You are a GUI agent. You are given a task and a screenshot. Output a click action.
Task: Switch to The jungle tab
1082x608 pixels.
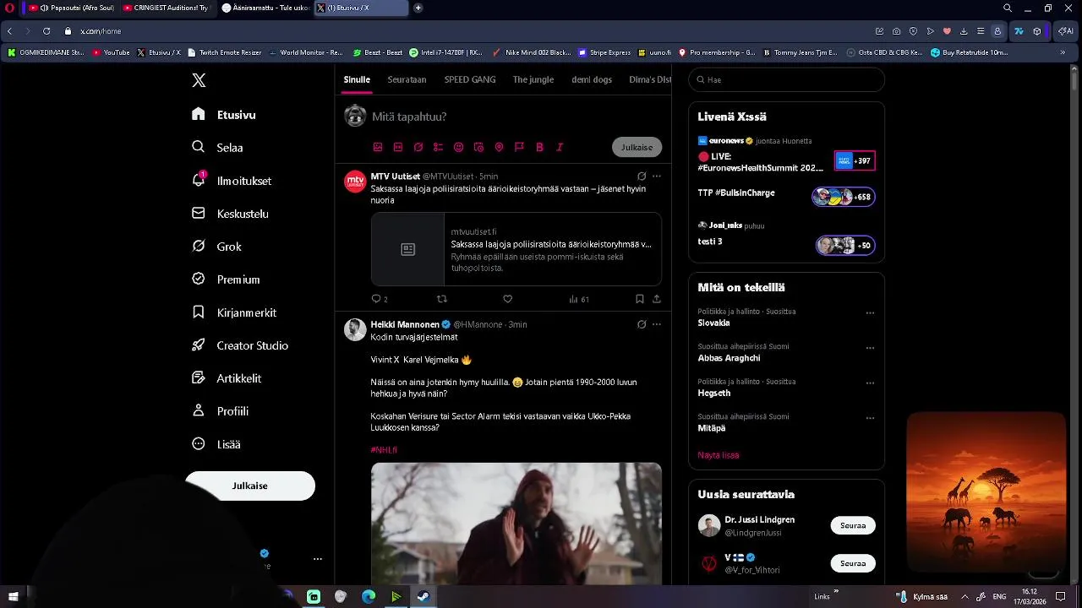click(x=533, y=79)
